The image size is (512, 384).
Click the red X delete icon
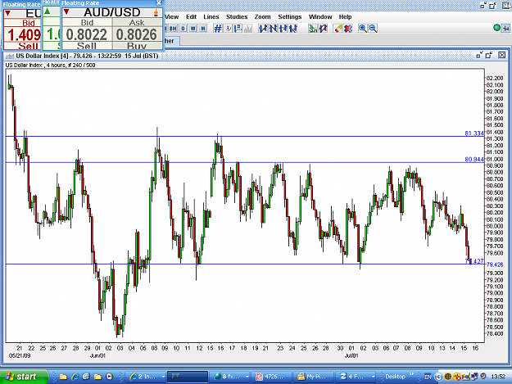point(348,29)
